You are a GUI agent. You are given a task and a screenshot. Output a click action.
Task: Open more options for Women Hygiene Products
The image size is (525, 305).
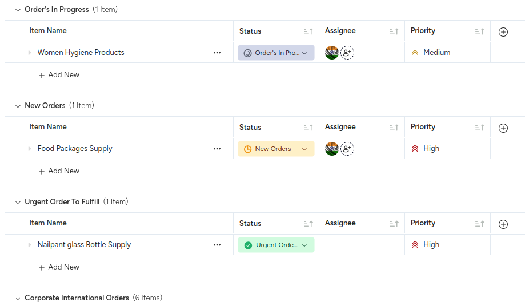(217, 53)
